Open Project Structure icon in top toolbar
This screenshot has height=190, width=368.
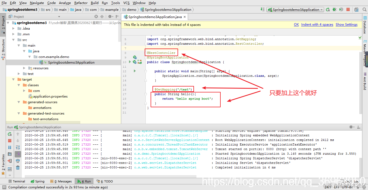[x=357, y=9]
